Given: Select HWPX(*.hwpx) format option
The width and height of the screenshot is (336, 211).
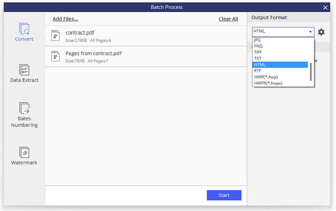Looking at the screenshot, I should (268, 83).
